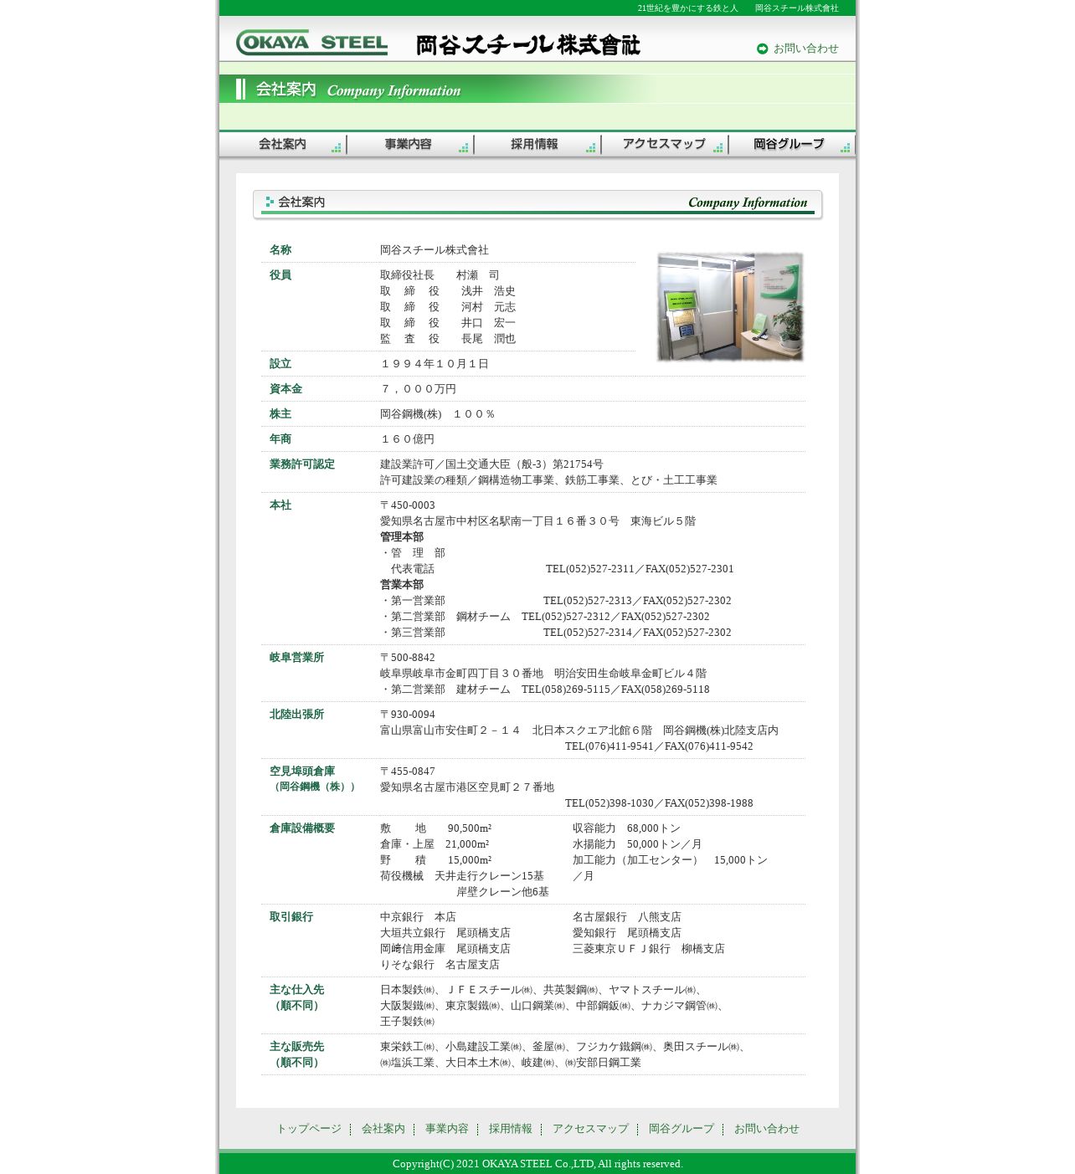Click footer link アクセスマップ

coord(590,1129)
